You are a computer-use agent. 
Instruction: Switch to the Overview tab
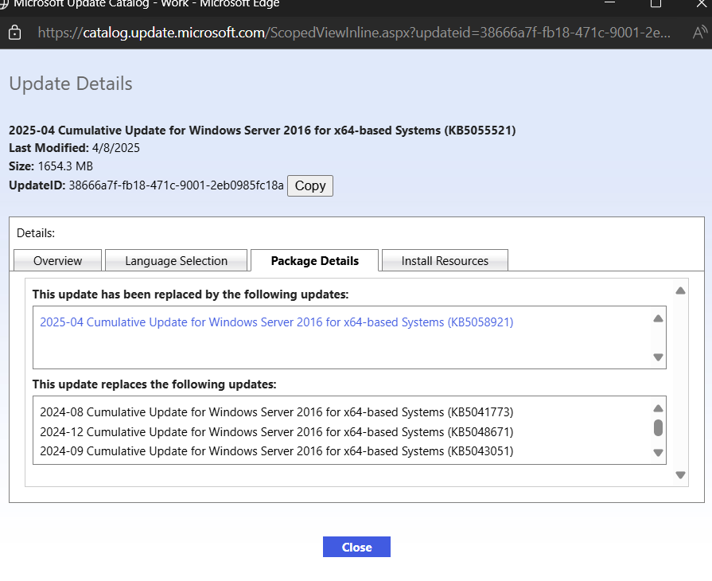click(58, 261)
